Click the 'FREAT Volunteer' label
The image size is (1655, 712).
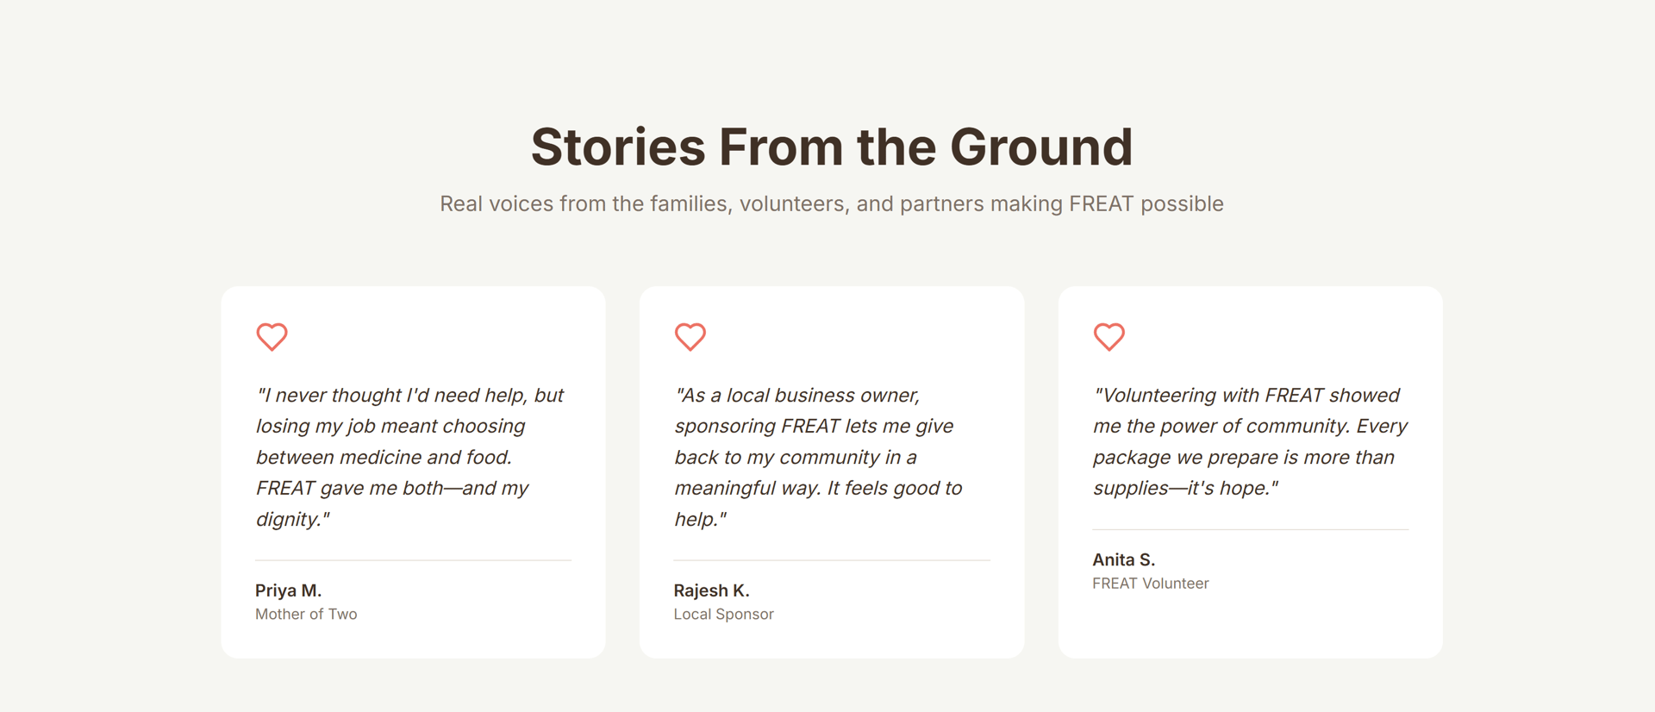[1150, 584]
